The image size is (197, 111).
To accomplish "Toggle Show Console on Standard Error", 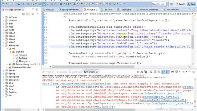I will pyautogui.click(x=167, y=72).
